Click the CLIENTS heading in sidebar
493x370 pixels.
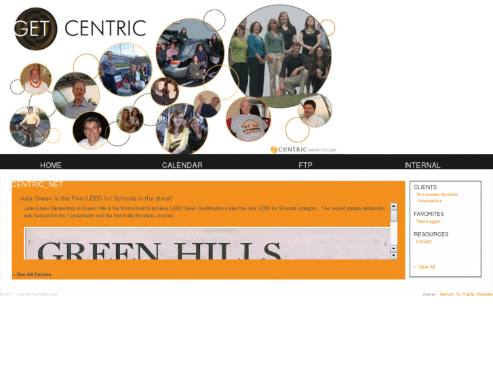[425, 187]
